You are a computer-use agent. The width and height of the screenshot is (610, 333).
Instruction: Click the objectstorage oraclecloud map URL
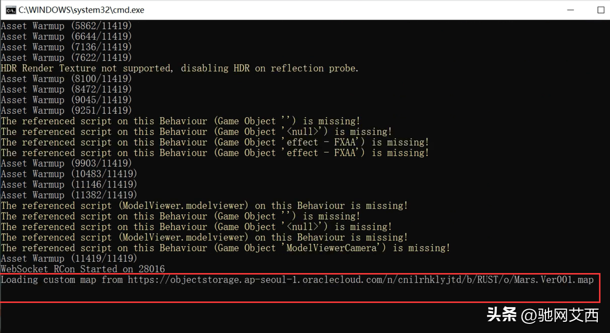[360, 280]
